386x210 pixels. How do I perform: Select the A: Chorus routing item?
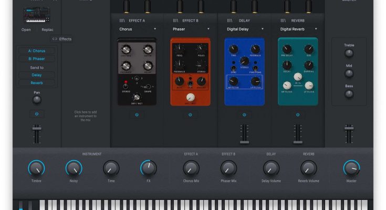[x=37, y=51]
